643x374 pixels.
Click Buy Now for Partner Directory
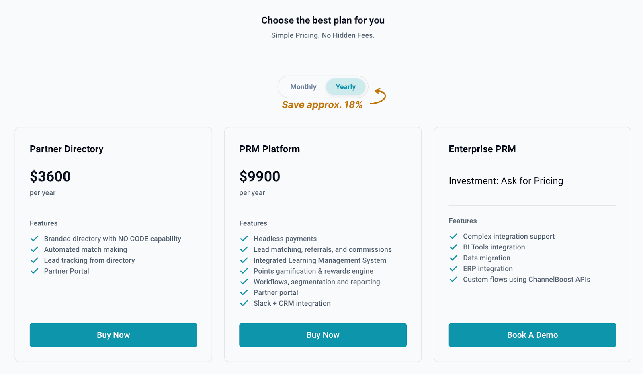pos(113,335)
